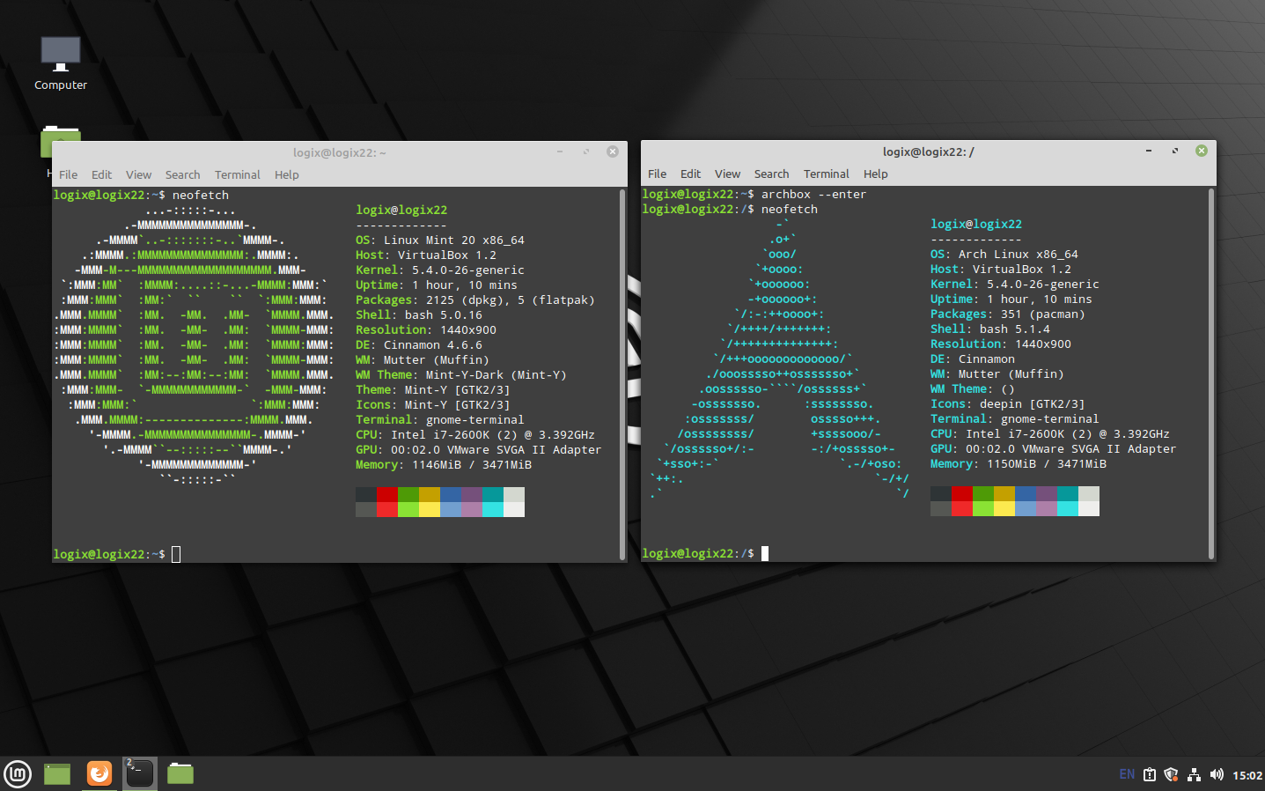1265x791 pixels.
Task: Launch Firefox from the panel
Action: pos(99,773)
